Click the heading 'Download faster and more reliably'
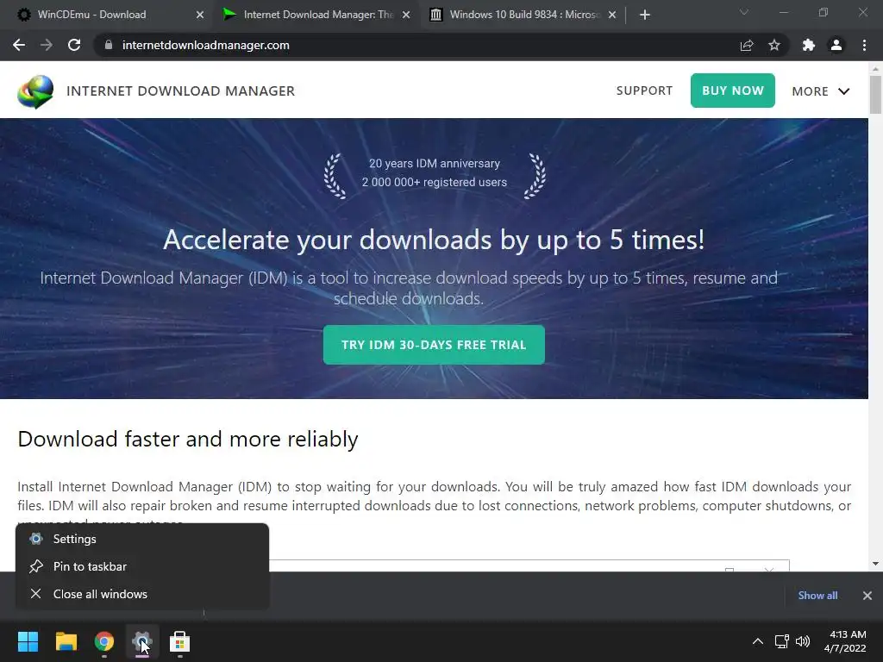Screen dimensions: 883x662 tap(187, 439)
